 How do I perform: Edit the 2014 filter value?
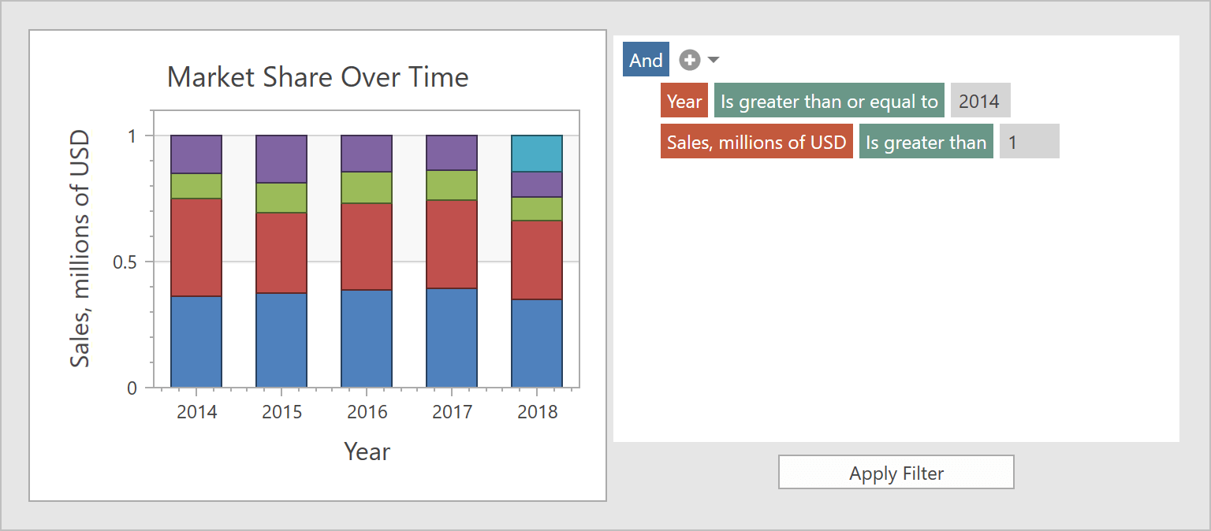click(979, 101)
